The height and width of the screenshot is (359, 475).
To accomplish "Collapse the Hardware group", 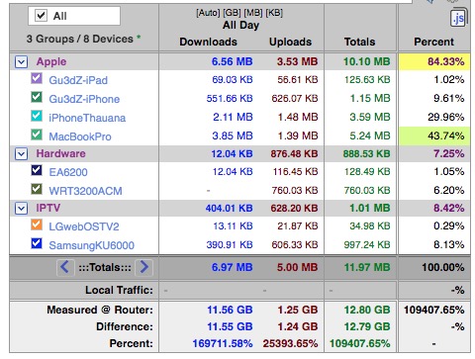I will tap(21, 154).
